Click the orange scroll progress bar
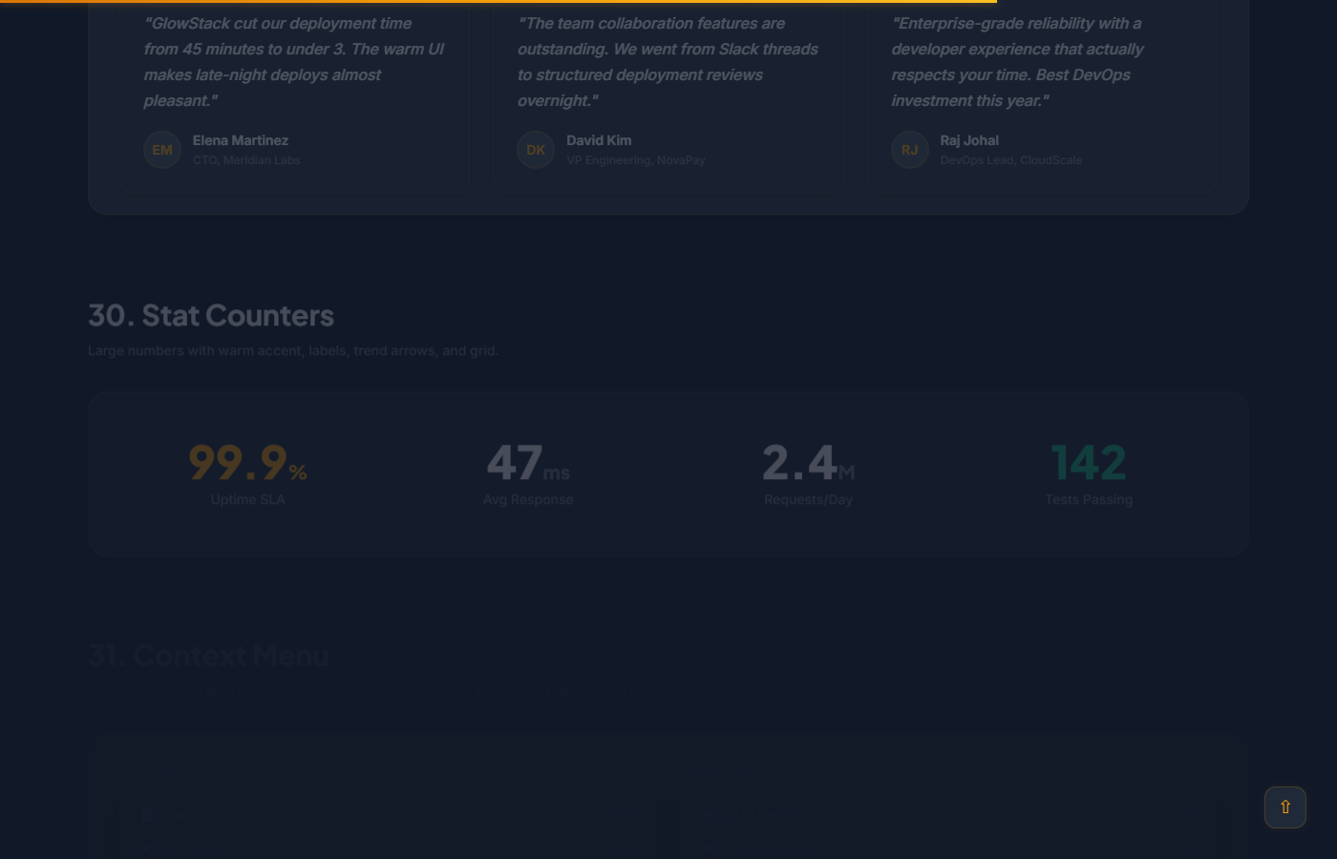Image resolution: width=1337 pixels, height=859 pixels. [x=497, y=2]
